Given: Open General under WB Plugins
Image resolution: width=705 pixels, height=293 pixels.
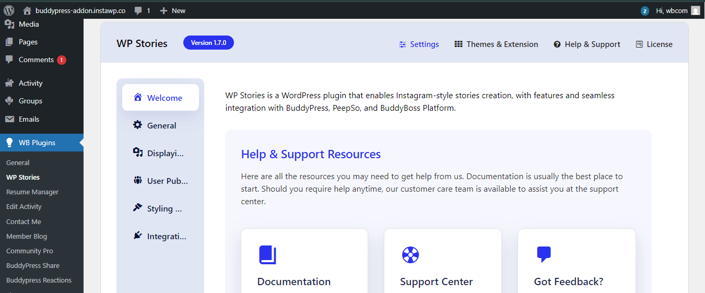Looking at the screenshot, I should point(18,162).
